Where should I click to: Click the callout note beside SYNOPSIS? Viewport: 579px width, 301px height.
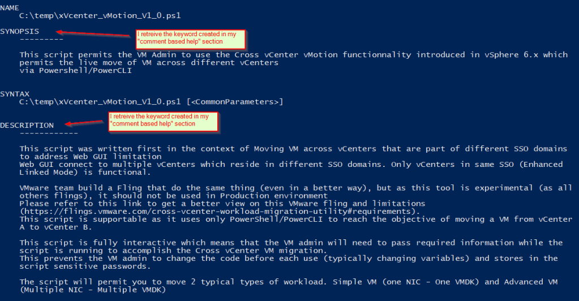[x=191, y=38]
